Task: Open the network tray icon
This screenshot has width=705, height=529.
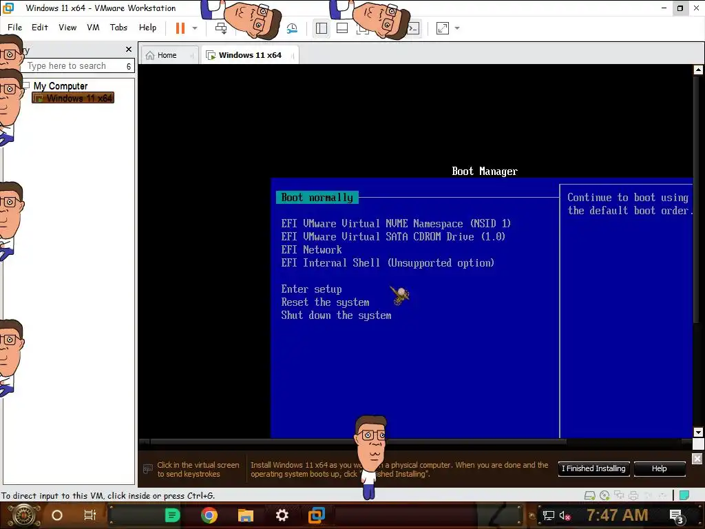Action: [548, 515]
